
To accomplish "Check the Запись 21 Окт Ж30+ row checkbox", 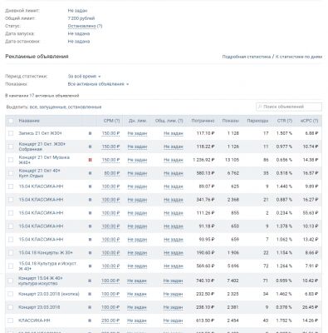I will tap(11, 133).
